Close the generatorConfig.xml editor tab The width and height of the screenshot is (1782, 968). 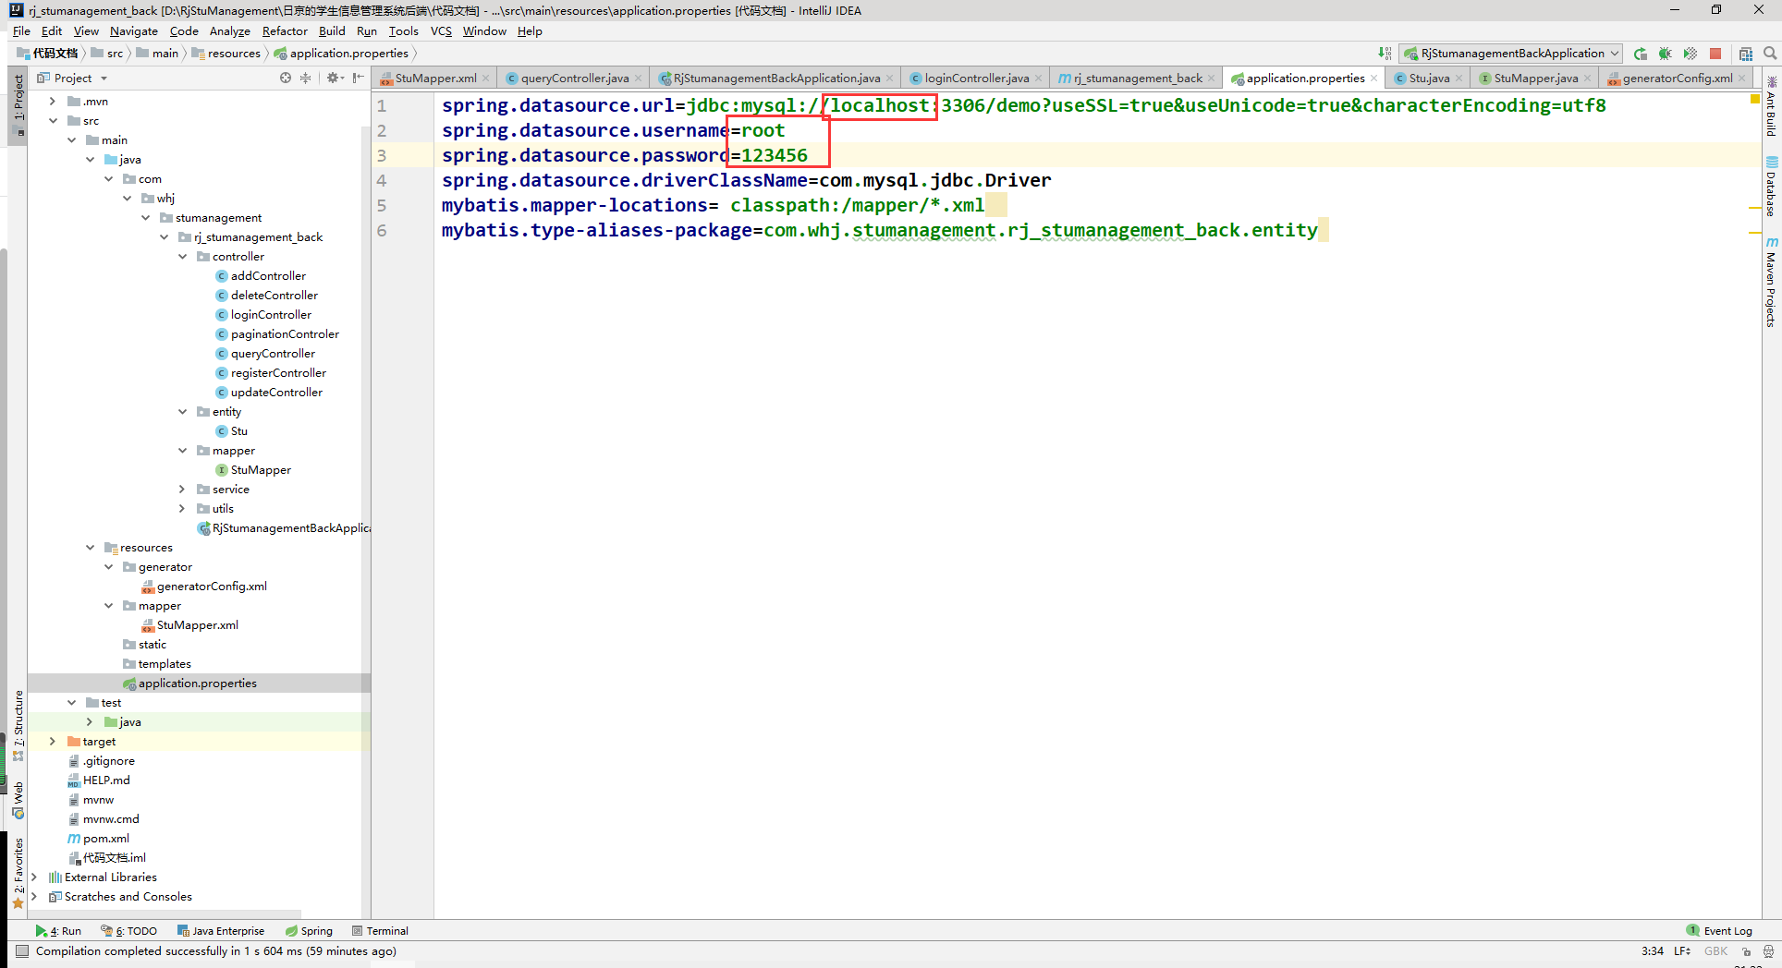coord(1742,79)
